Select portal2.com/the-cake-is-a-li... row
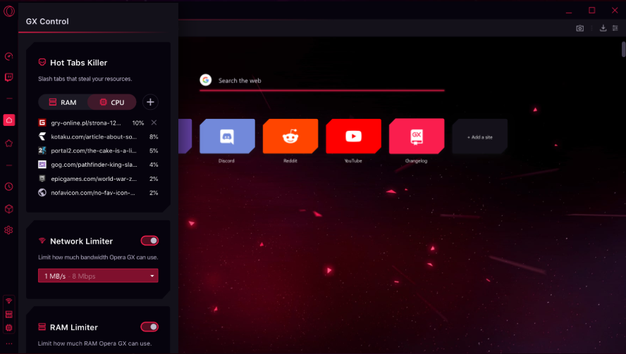Screen dimensions: 626x354 (x=98, y=151)
